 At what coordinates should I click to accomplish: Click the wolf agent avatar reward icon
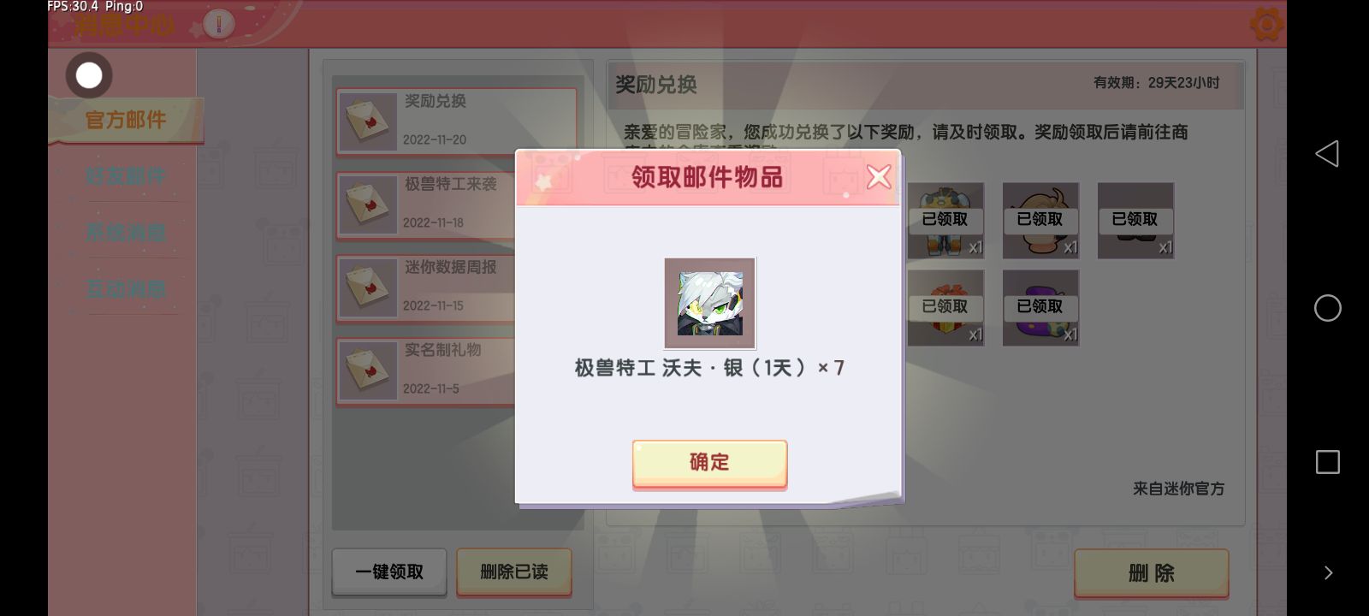click(710, 303)
